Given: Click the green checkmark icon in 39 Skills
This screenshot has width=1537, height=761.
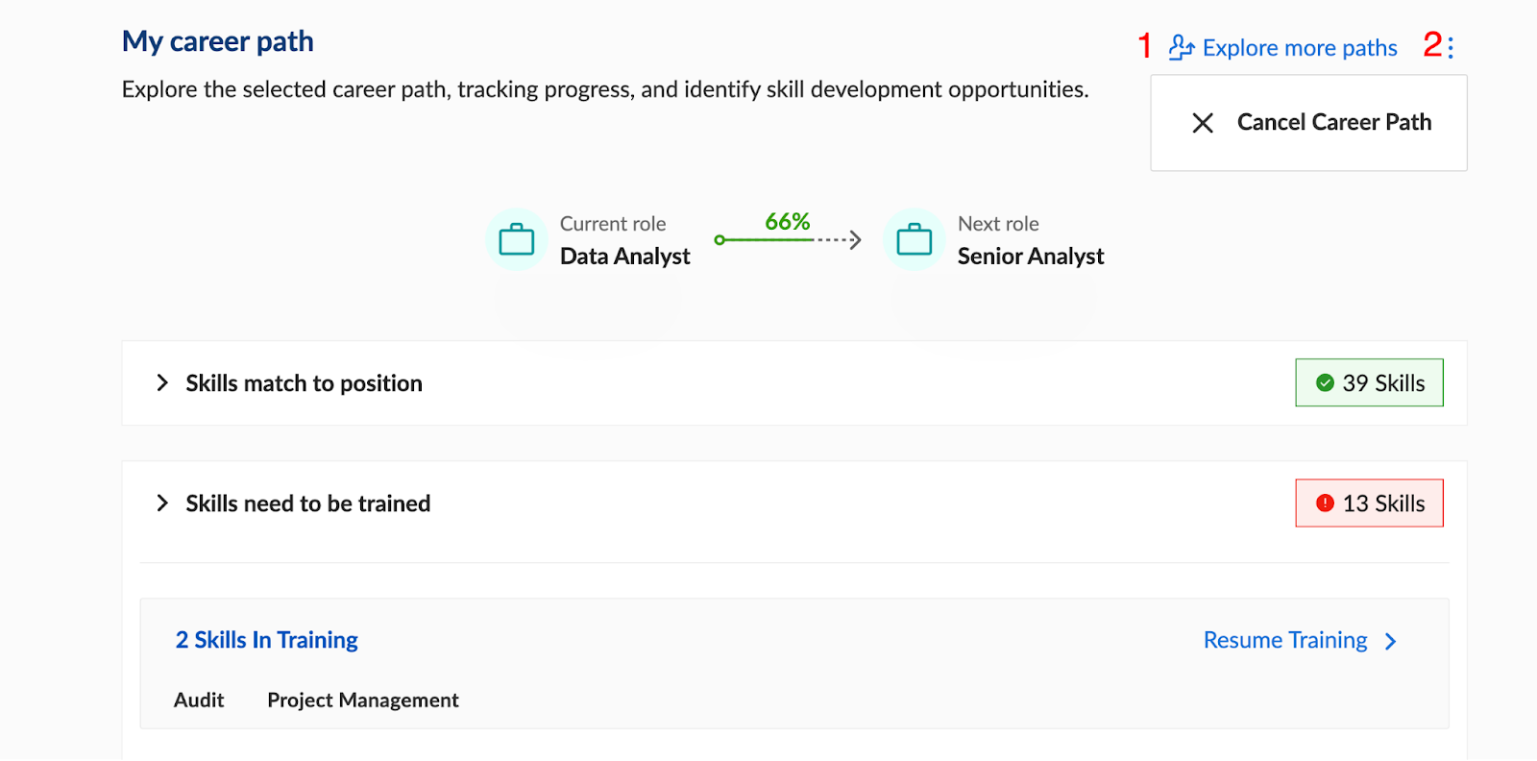Looking at the screenshot, I should point(1325,382).
